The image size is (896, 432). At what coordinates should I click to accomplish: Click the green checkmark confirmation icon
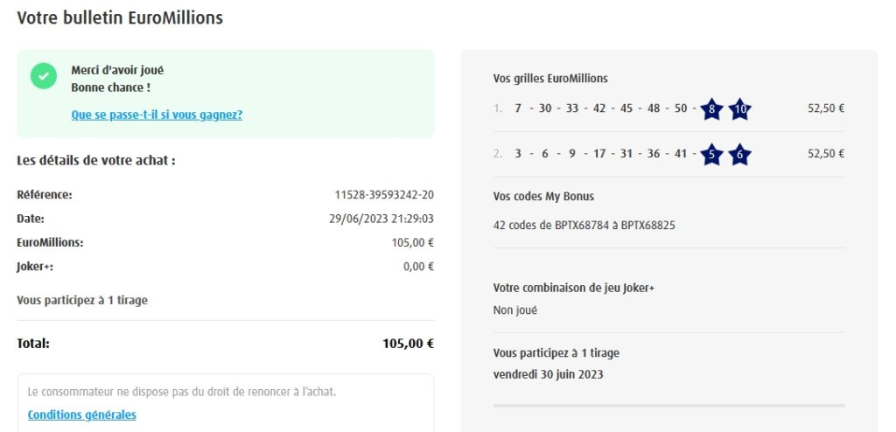[x=44, y=76]
